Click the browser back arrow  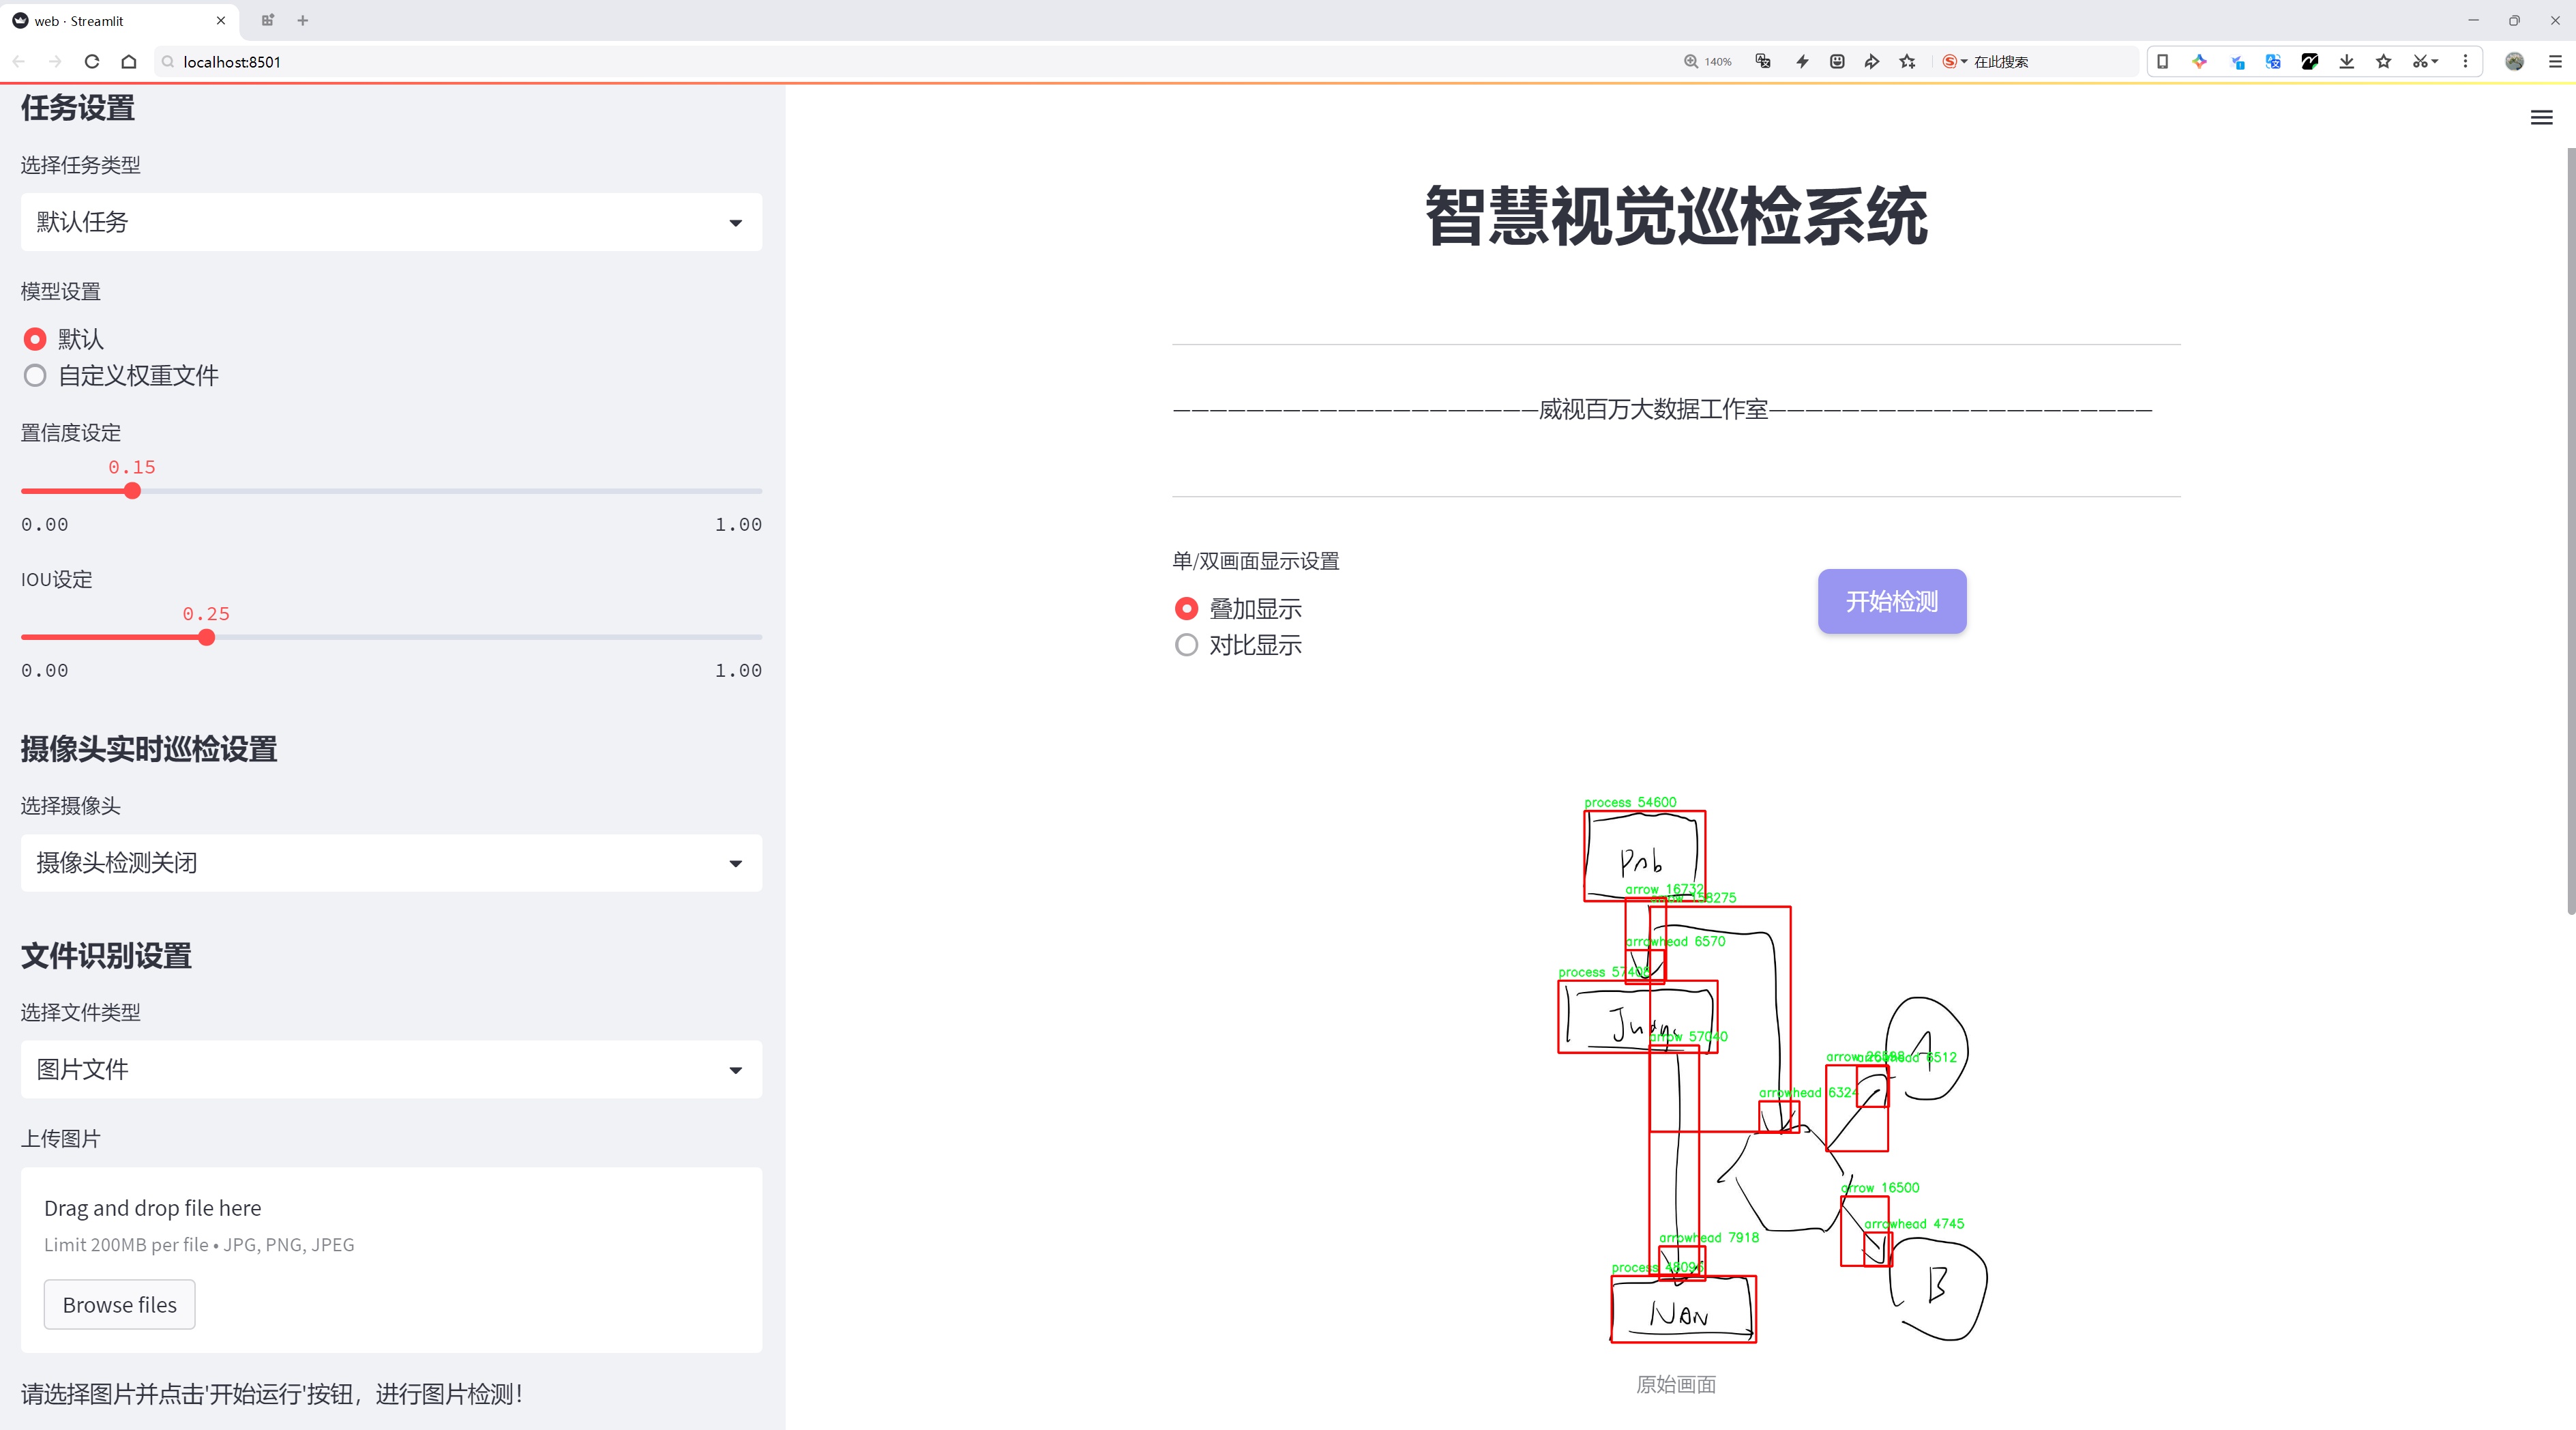point(18,61)
